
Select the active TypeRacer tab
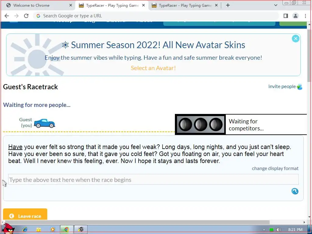point(112,5)
